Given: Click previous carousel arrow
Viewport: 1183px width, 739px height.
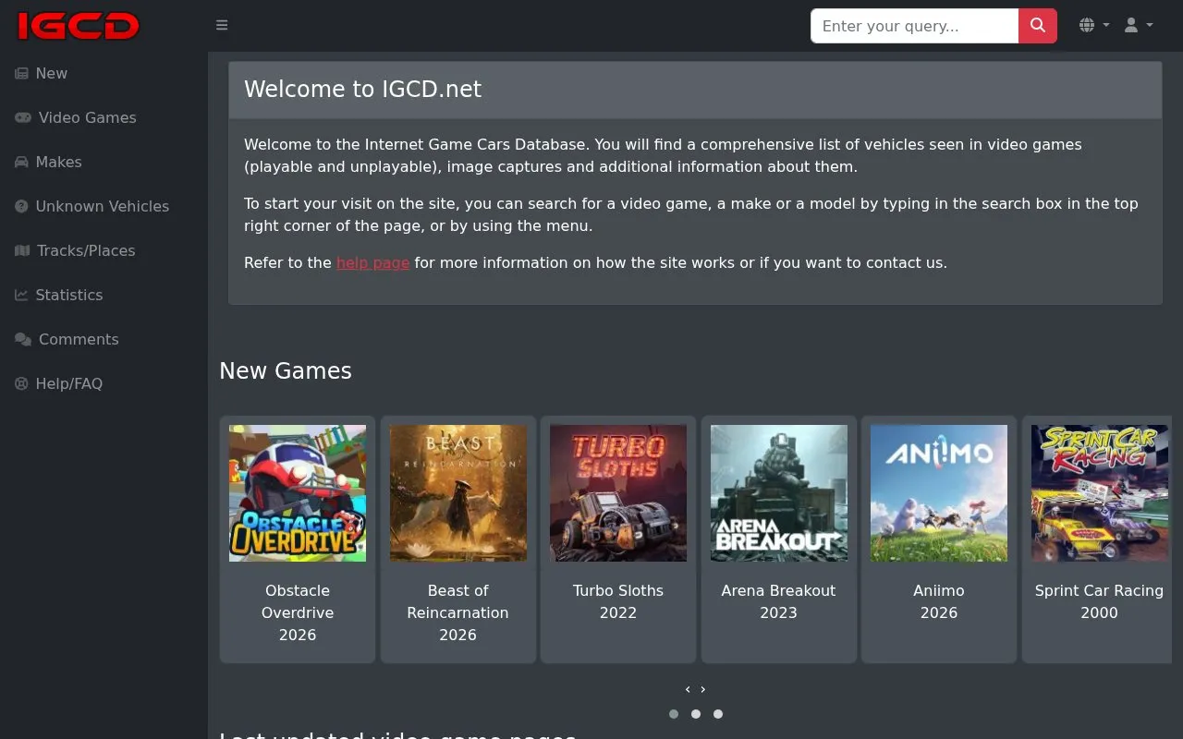Looking at the screenshot, I should [x=688, y=689].
